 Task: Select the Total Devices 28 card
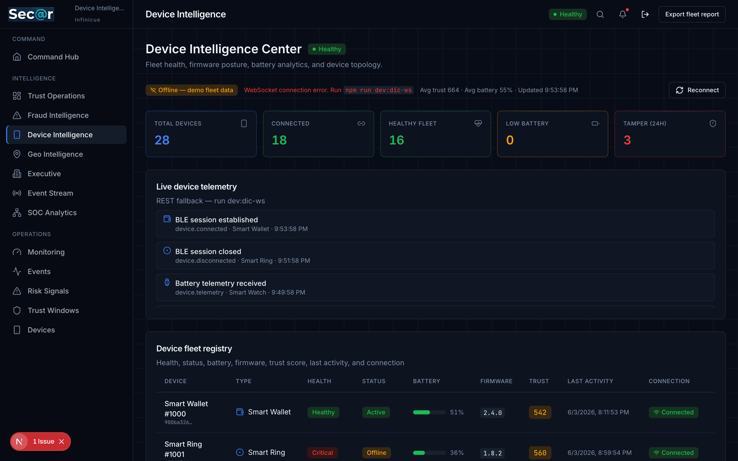pyautogui.click(x=201, y=134)
